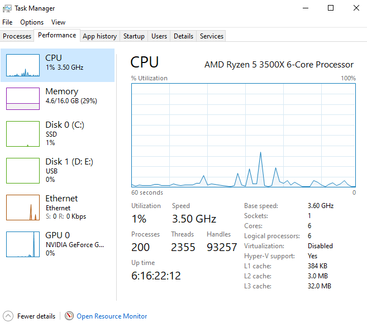Click the Task Manager title bar icon
Viewport: 367px width, 328px height.
[7, 8]
